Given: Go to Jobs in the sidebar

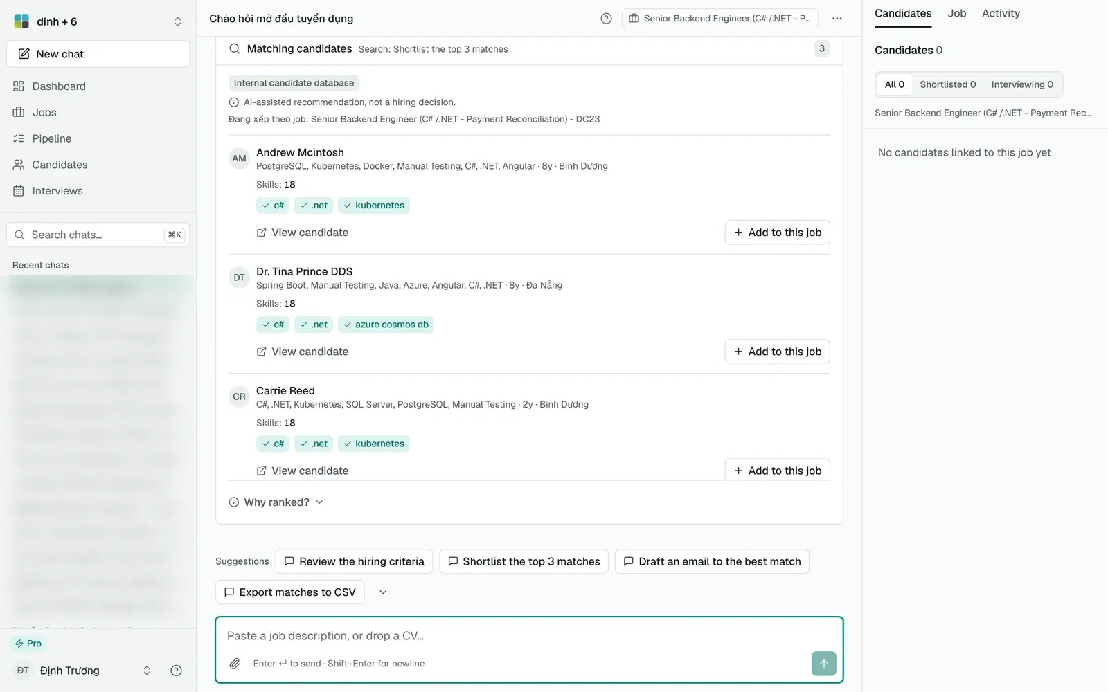Looking at the screenshot, I should coord(98,112).
